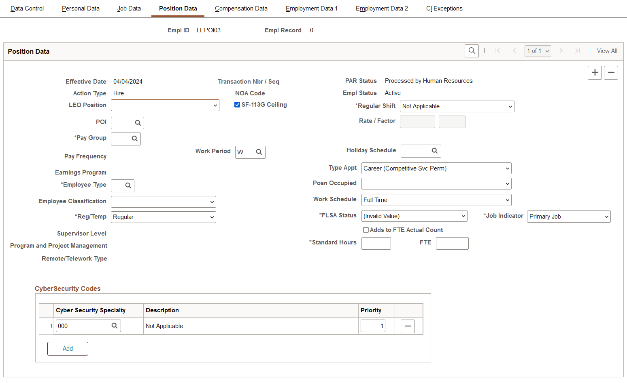Open the Job Data tab
The height and width of the screenshot is (383, 627).
(129, 8)
